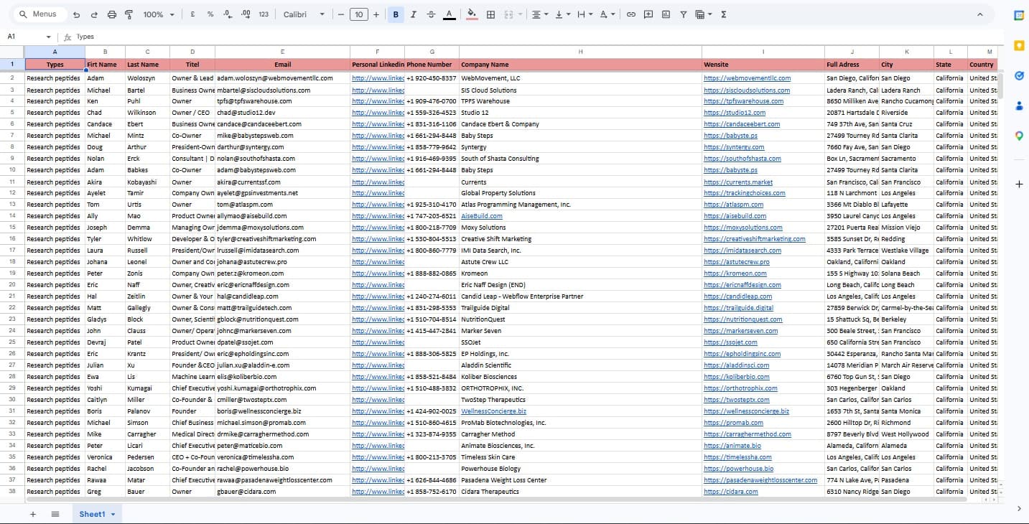Open the Sheet1 tab menu

tap(111, 514)
